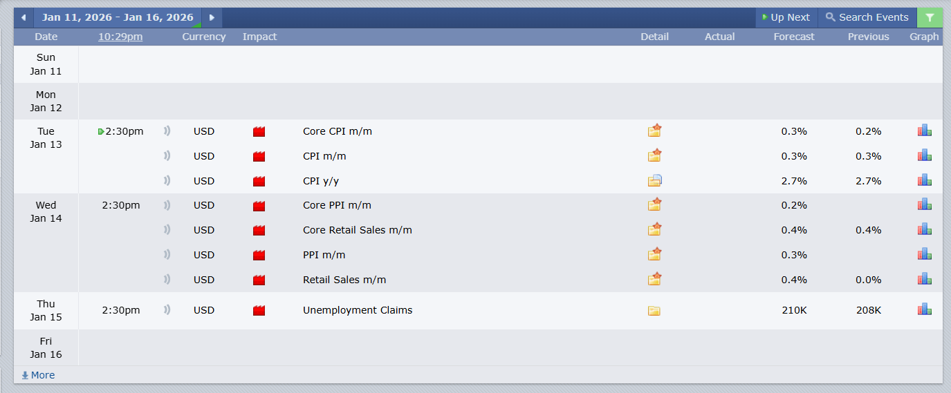Click red impact icon for CPI m/m
Image resolution: width=951 pixels, height=393 pixels.
(x=259, y=156)
